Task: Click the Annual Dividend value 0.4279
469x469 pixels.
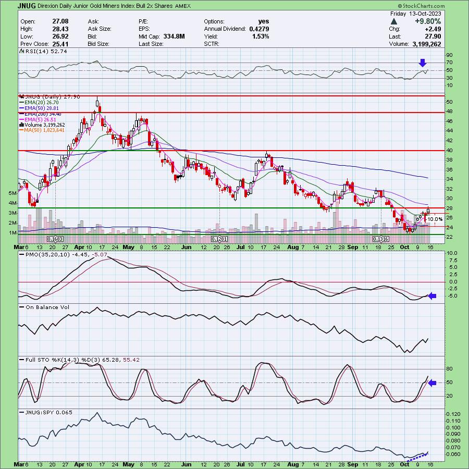Action: (x=259, y=29)
